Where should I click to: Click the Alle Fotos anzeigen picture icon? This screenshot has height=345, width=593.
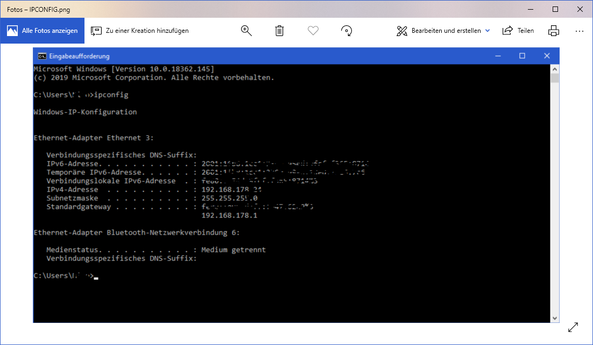pyautogui.click(x=12, y=31)
